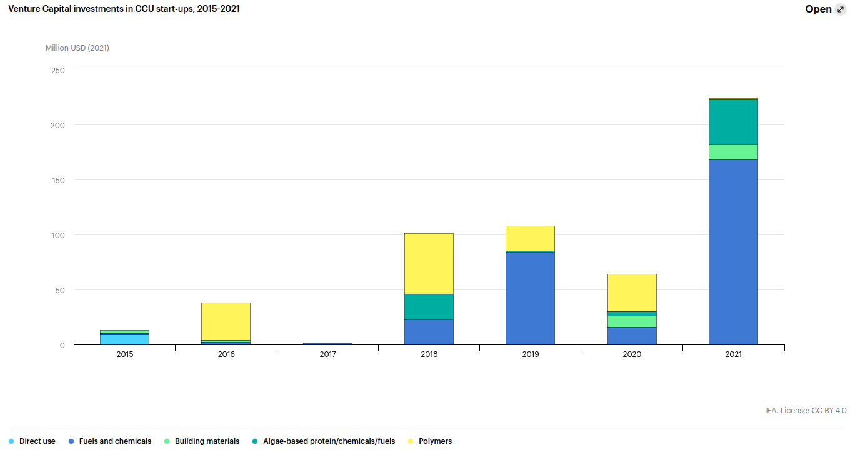853x452 pixels.
Task: Click the 2021 teal Algae-based segment
Action: [733, 122]
